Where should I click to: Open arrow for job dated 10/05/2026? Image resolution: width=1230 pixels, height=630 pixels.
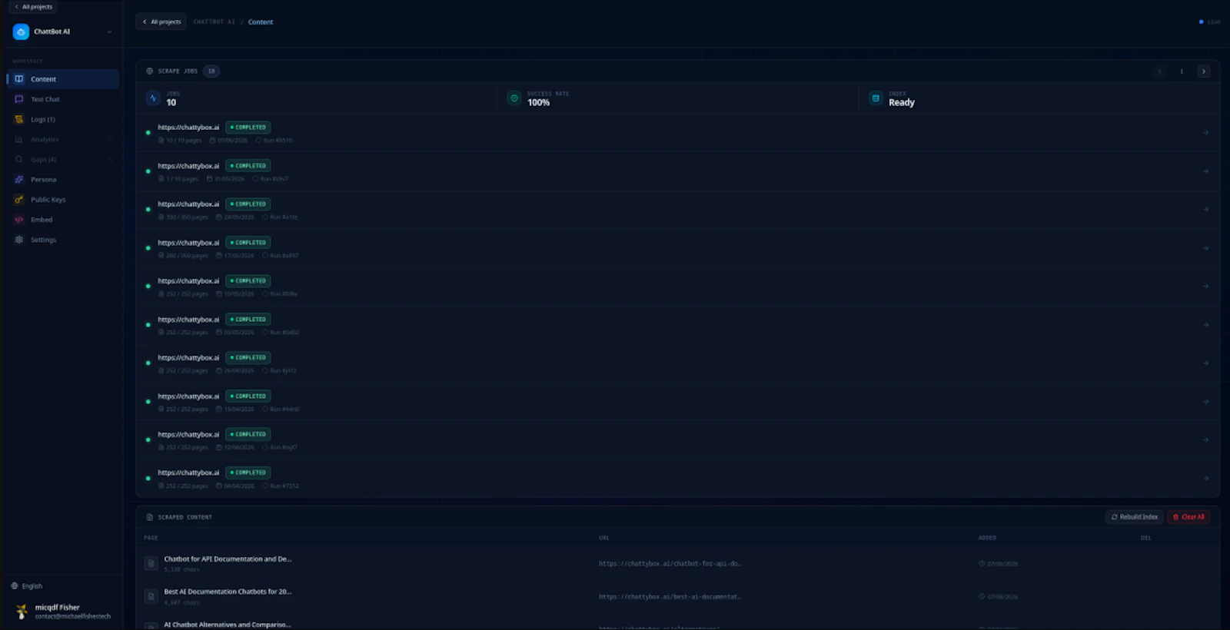[1205, 287]
